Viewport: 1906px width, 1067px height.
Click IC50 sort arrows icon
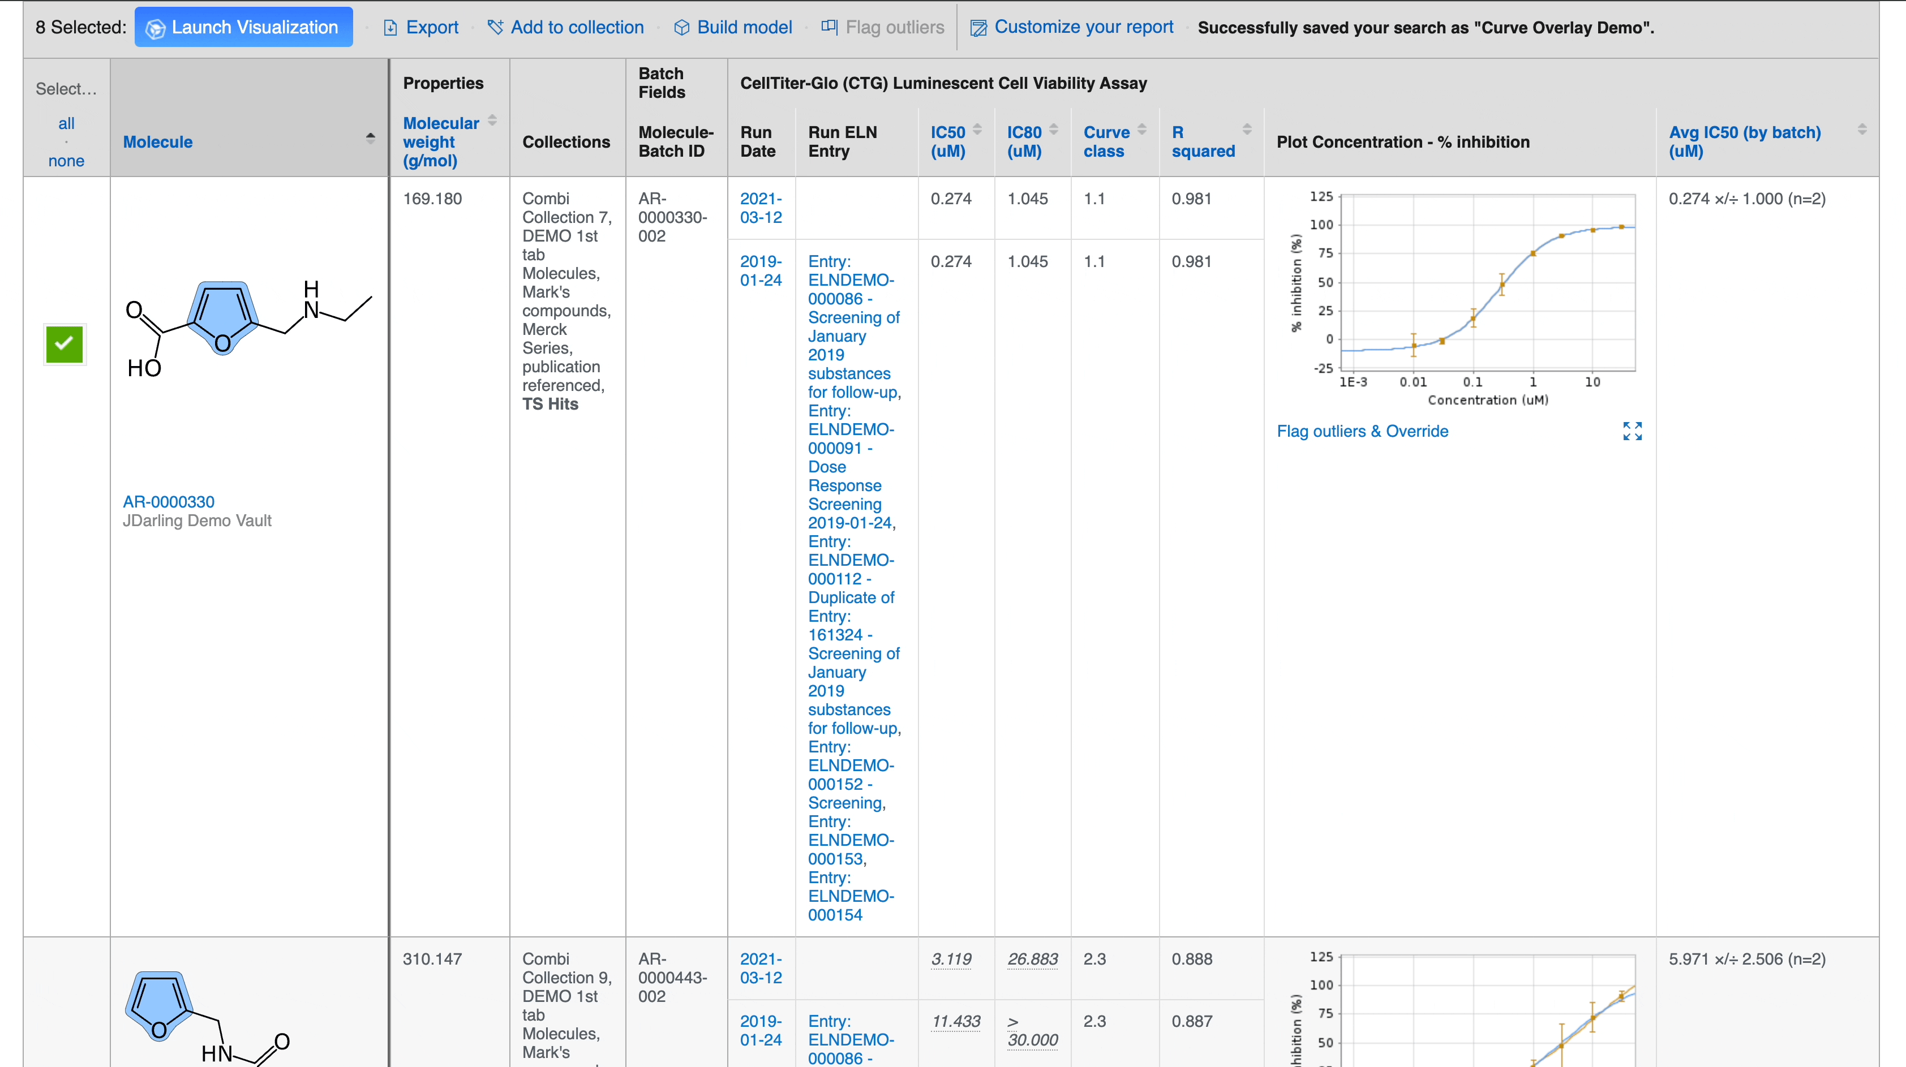pyautogui.click(x=977, y=129)
